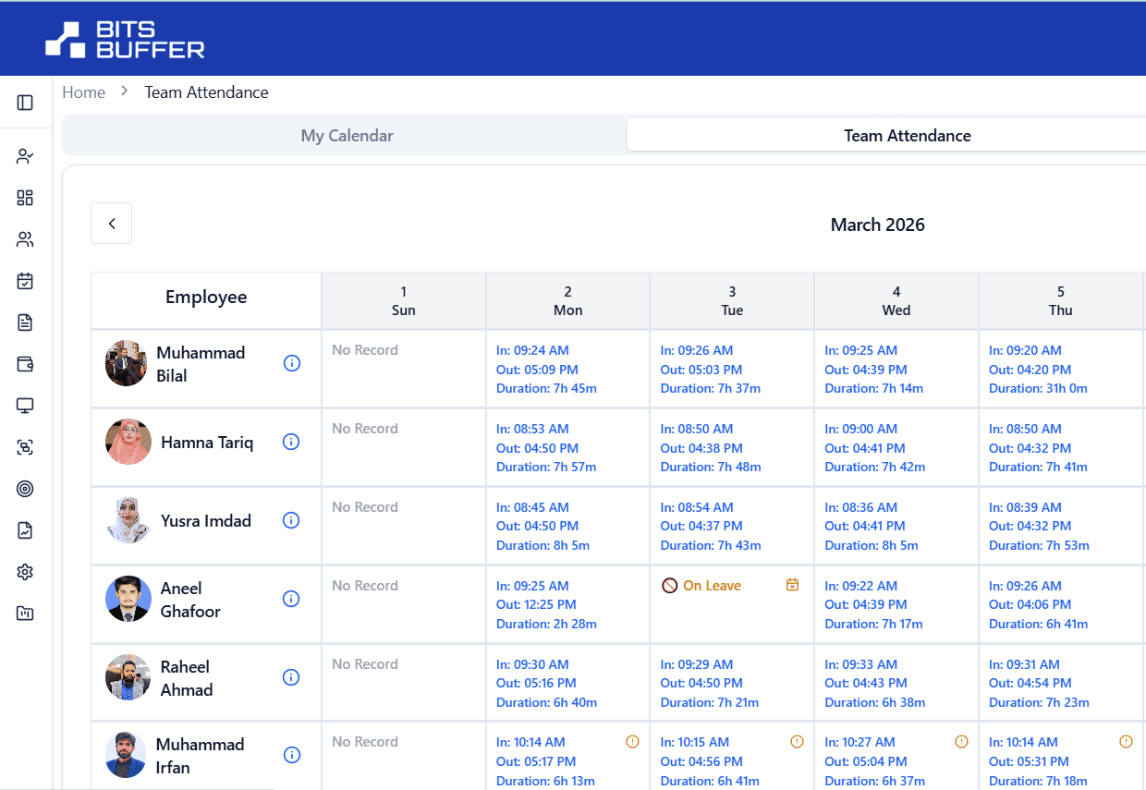Open the folder chart sidebar icon
Screen dimensions: 1146x790
coord(25,614)
